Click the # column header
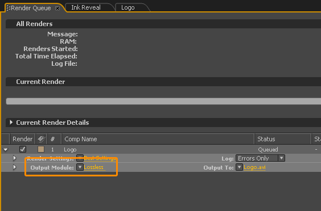Screen dimensions: 321x211 pyautogui.click(x=54, y=139)
